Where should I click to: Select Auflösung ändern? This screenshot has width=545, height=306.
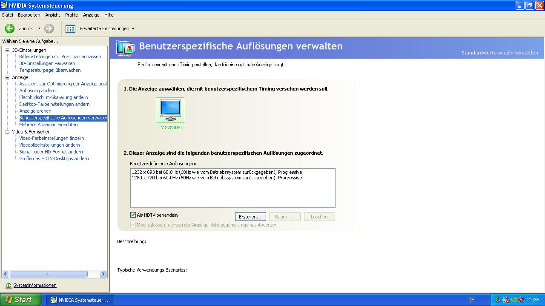[x=37, y=91]
